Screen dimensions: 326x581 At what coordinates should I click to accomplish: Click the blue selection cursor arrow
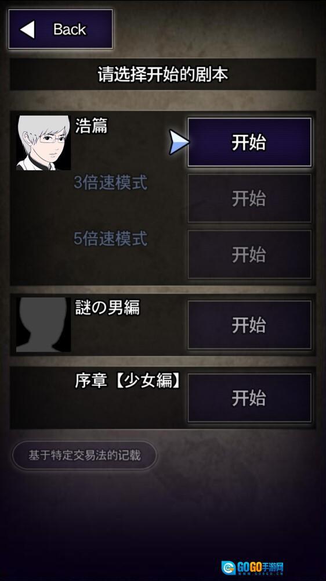point(179,142)
